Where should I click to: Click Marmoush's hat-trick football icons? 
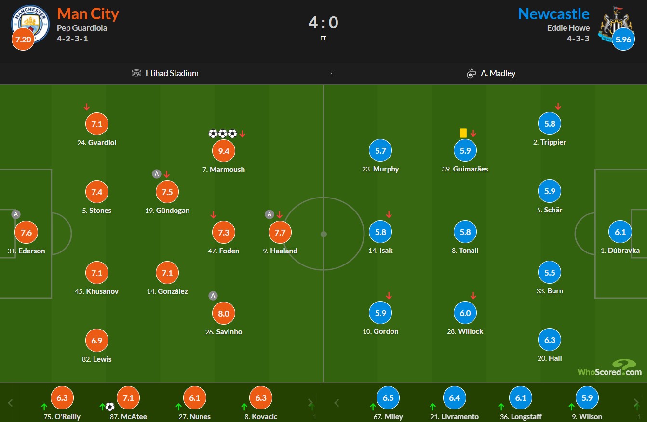[223, 133]
